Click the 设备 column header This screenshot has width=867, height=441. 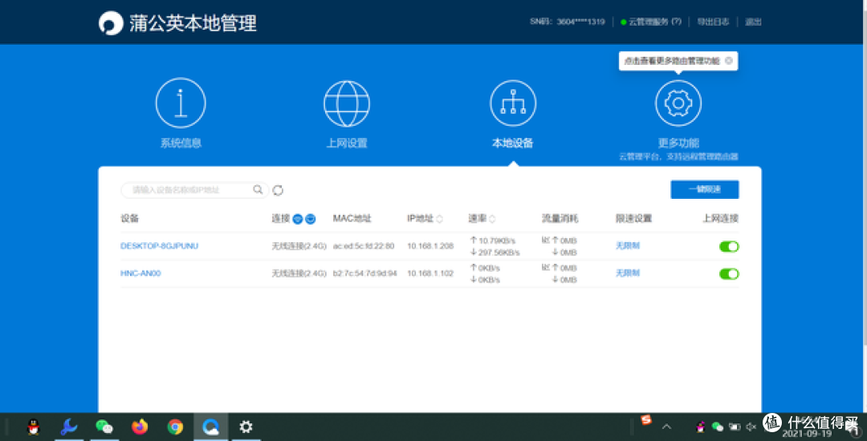129,219
